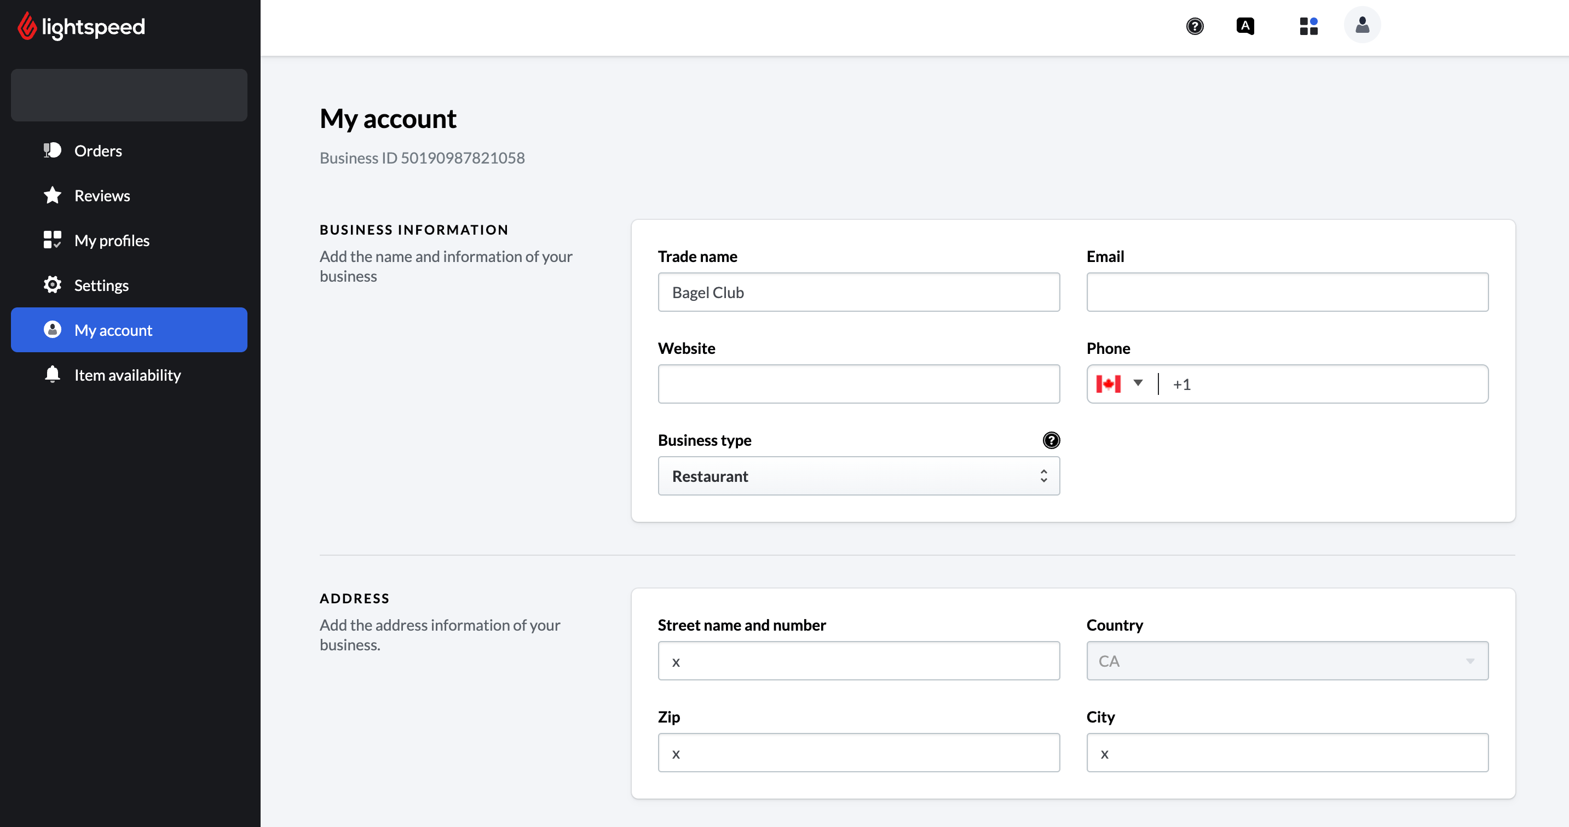Click the Lightspeed flame logo

coord(27,27)
